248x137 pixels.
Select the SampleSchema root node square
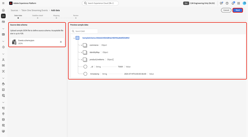point(77,38)
